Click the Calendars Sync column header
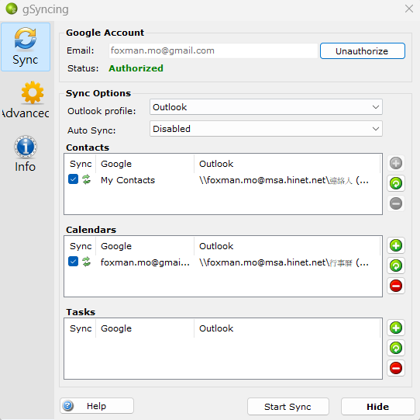Viewport: 420px width, 420px height. [81, 246]
